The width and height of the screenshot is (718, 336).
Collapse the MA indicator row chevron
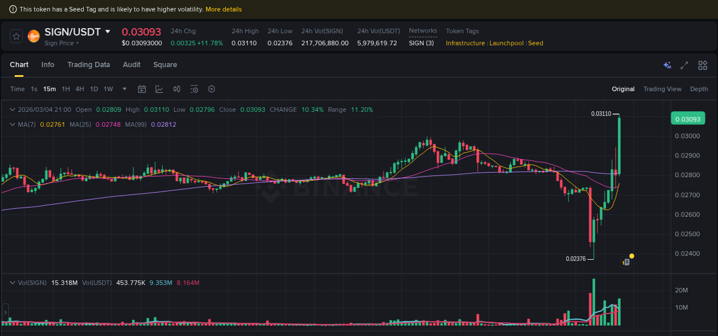click(11, 124)
